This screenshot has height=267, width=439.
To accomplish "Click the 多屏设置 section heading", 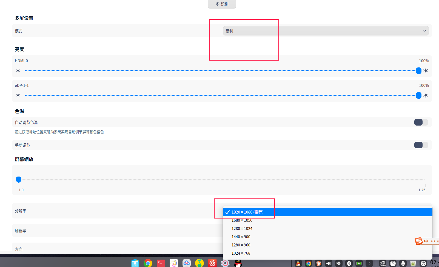I will click(x=24, y=18).
